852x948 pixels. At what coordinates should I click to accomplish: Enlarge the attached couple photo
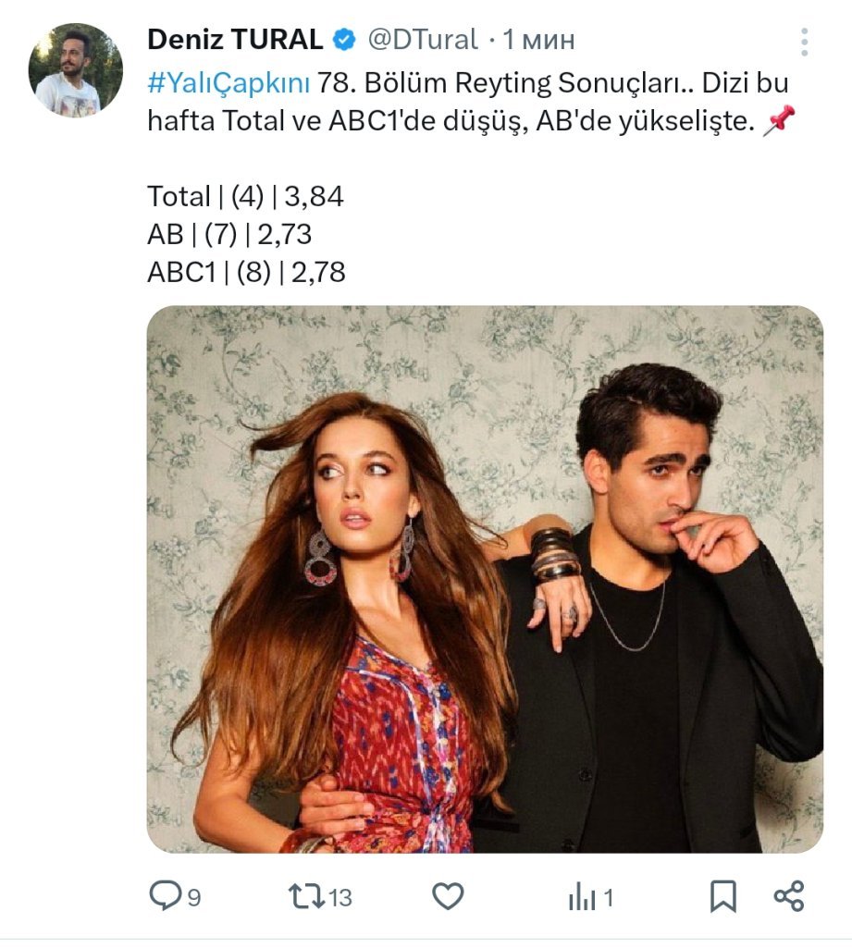(484, 579)
